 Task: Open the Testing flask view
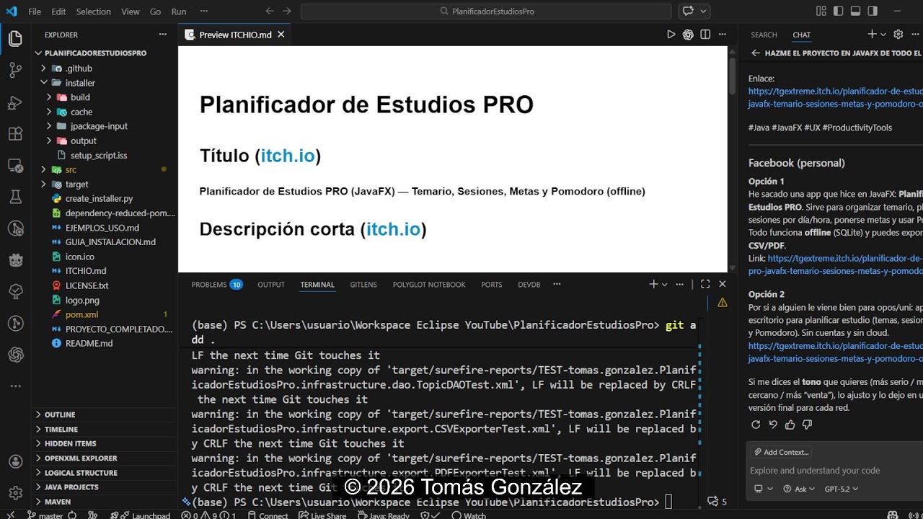tap(15, 197)
